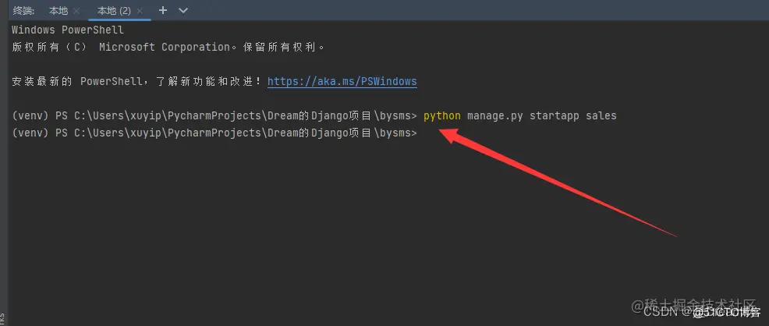Close the 本地 terminal tab
This screenshot has width=769, height=326.
click(x=76, y=11)
